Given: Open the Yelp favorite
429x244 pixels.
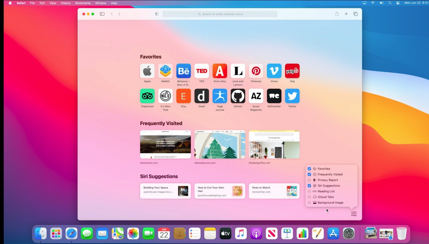Looking at the screenshot, I should (x=292, y=71).
